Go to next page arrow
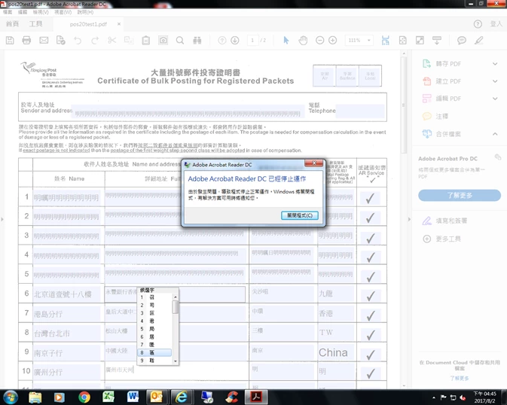This screenshot has width=507, height=405. (x=235, y=41)
